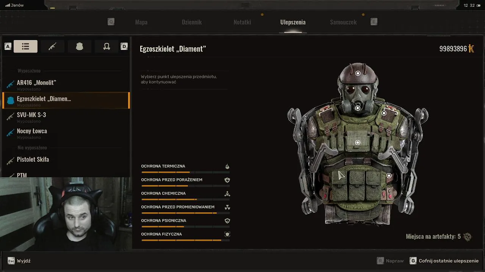The image size is (485, 272).
Task: Select the all-items list filter icon
Action: click(25, 46)
